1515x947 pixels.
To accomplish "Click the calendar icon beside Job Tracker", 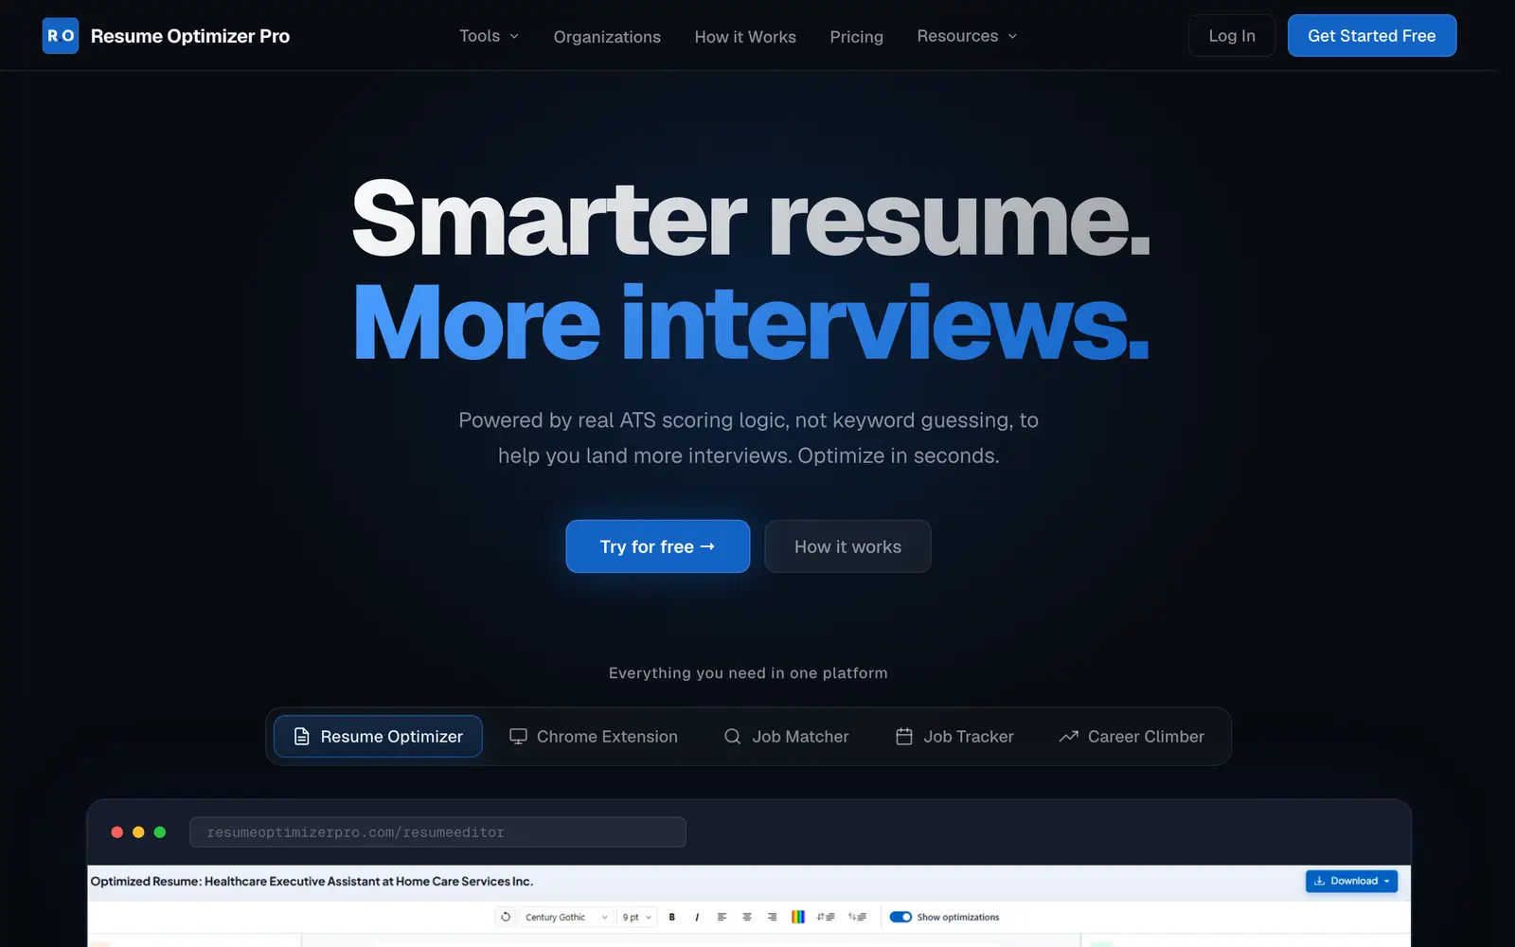I will 904,737.
